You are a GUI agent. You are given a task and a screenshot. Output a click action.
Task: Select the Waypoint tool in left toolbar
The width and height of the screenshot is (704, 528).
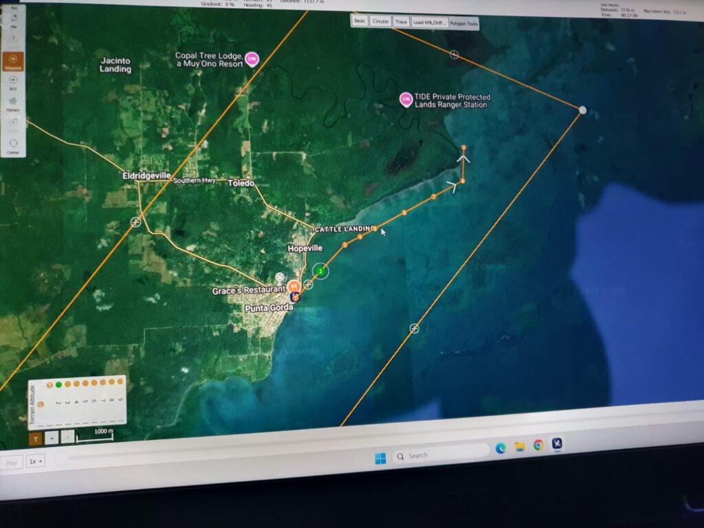tap(13, 61)
